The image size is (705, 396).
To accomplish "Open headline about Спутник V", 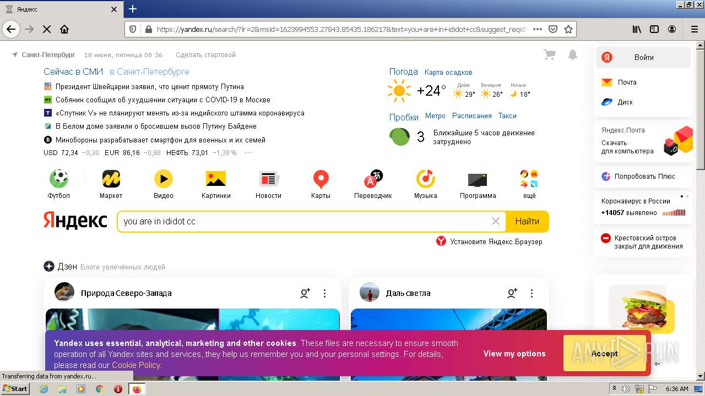I will pos(180,113).
